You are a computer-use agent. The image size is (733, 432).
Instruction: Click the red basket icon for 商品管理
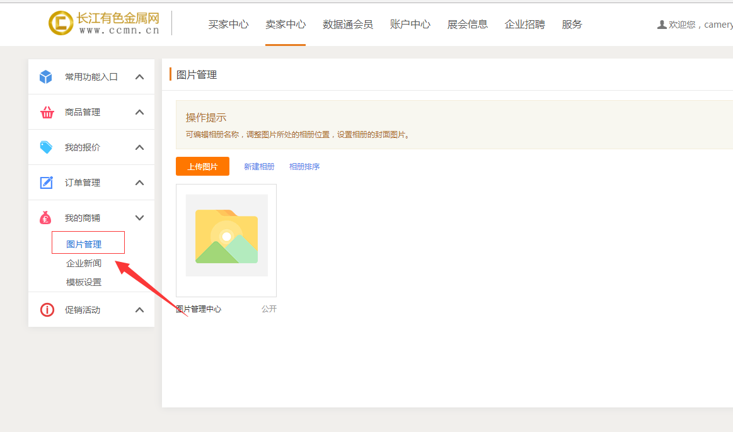(x=47, y=112)
